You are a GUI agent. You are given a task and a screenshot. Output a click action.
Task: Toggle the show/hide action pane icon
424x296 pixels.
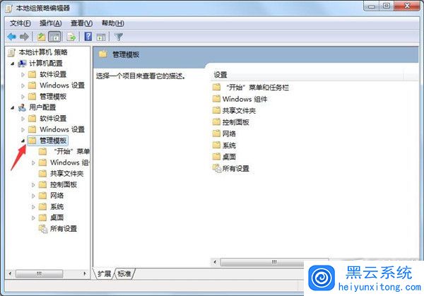click(x=101, y=37)
